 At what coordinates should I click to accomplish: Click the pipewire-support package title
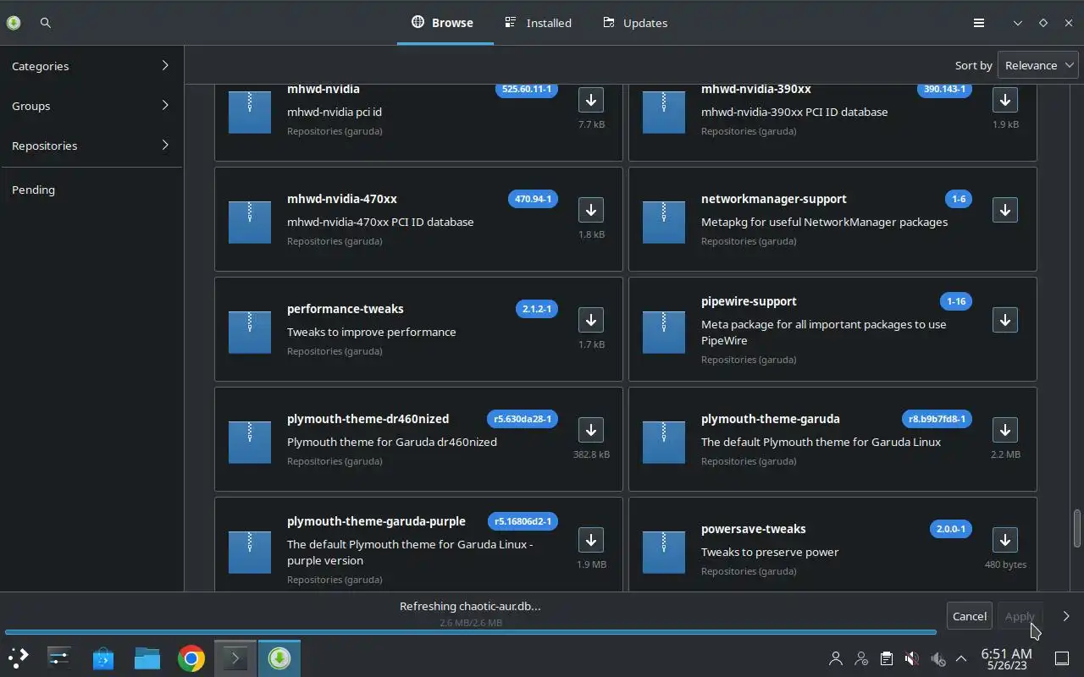click(749, 301)
